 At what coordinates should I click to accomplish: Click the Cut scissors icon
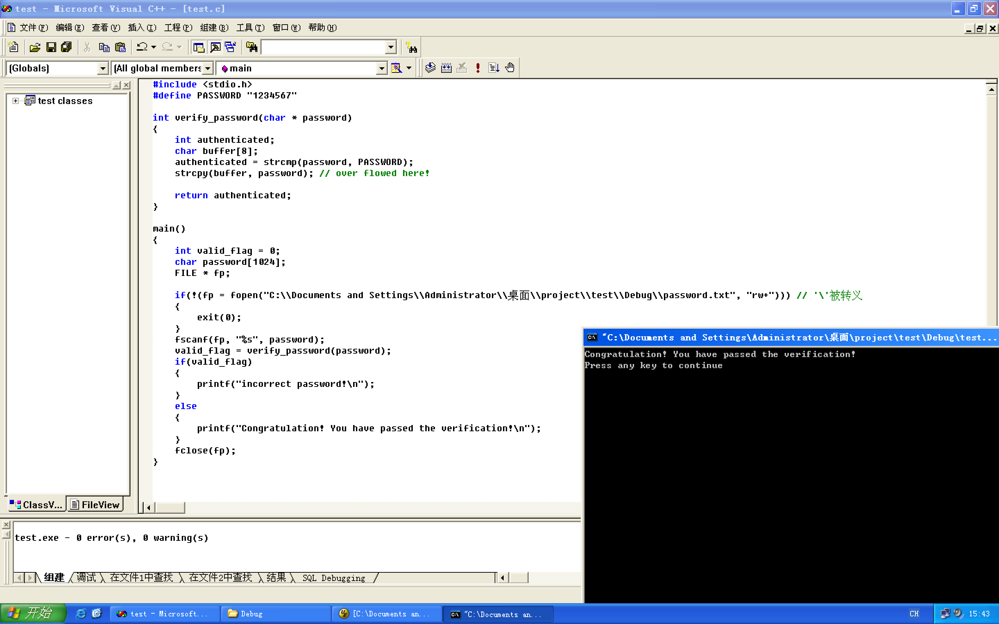pos(87,47)
